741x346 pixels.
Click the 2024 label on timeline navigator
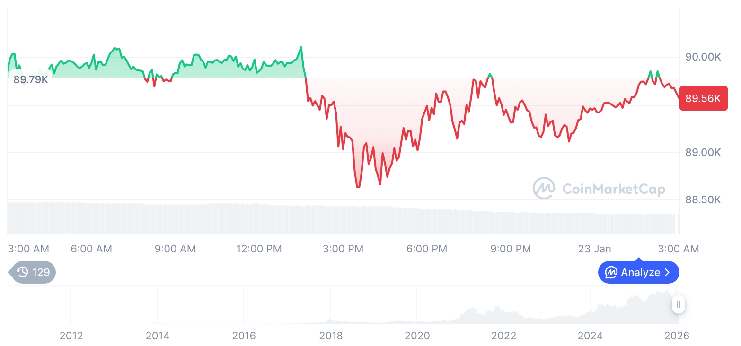pos(590,336)
